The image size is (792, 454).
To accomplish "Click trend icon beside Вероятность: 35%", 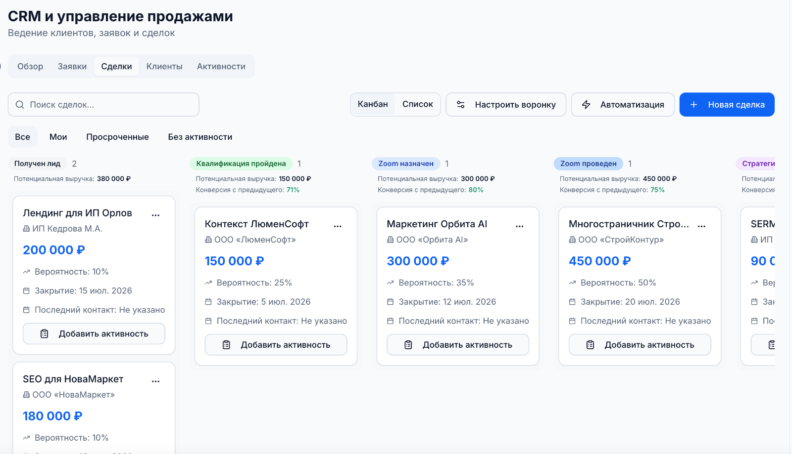I will [x=391, y=283].
